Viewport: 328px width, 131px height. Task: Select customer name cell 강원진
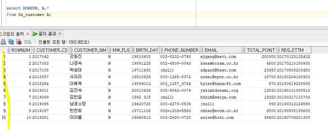88,57
